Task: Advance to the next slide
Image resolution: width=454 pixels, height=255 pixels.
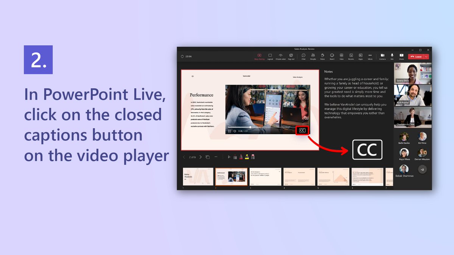Action: (x=201, y=157)
